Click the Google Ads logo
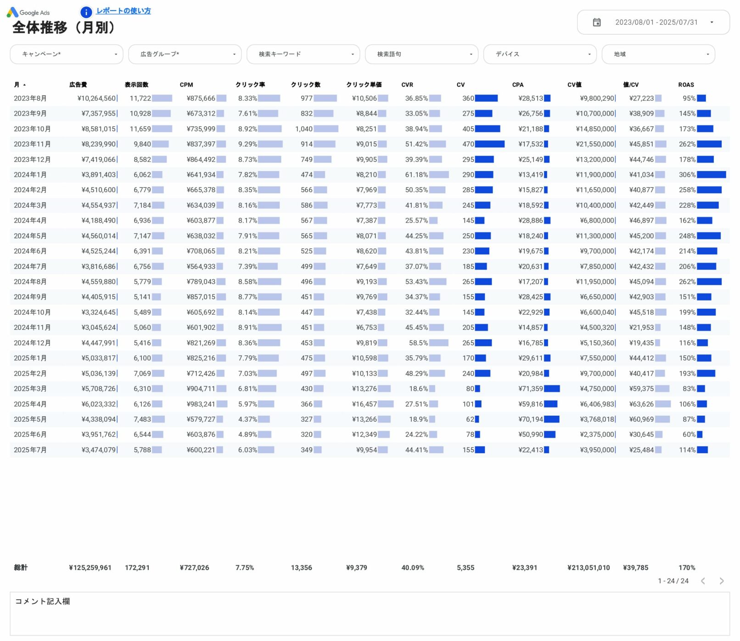The width and height of the screenshot is (740, 641). pyautogui.click(x=28, y=12)
